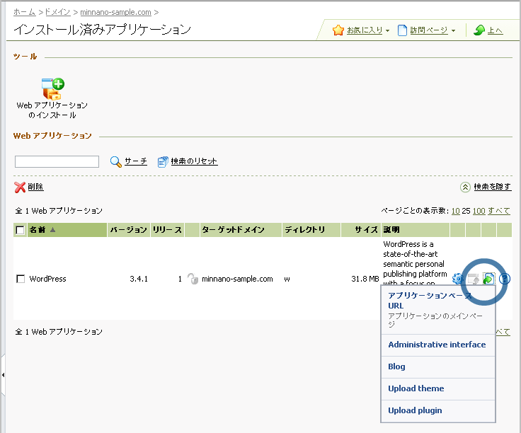Image resolution: width=521 pixels, height=433 pixels.
Task: Open the 訪問ページ dropdown arrow
Action: (x=453, y=31)
